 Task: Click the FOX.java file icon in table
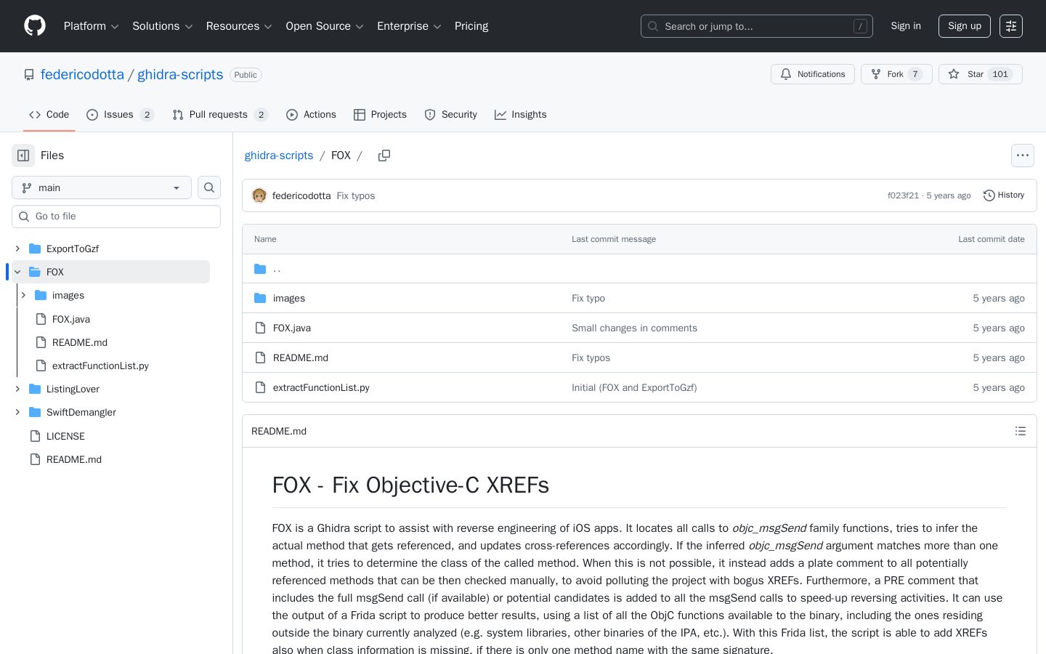(x=260, y=328)
